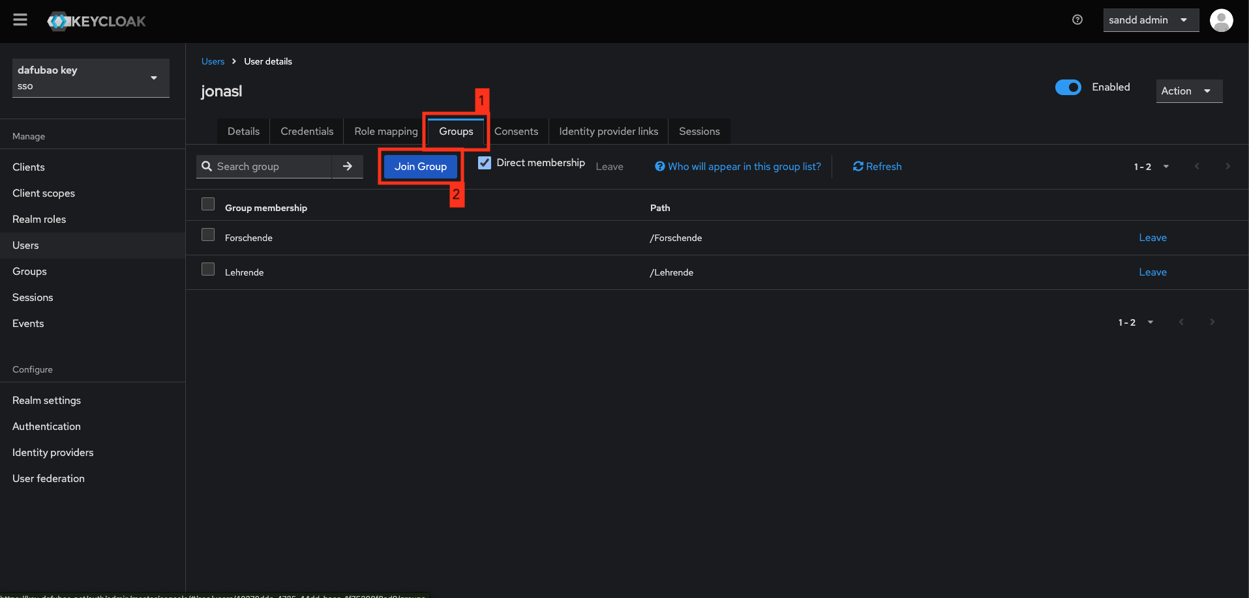Go to next page in top pagination
This screenshot has width=1249, height=598.
[1227, 167]
